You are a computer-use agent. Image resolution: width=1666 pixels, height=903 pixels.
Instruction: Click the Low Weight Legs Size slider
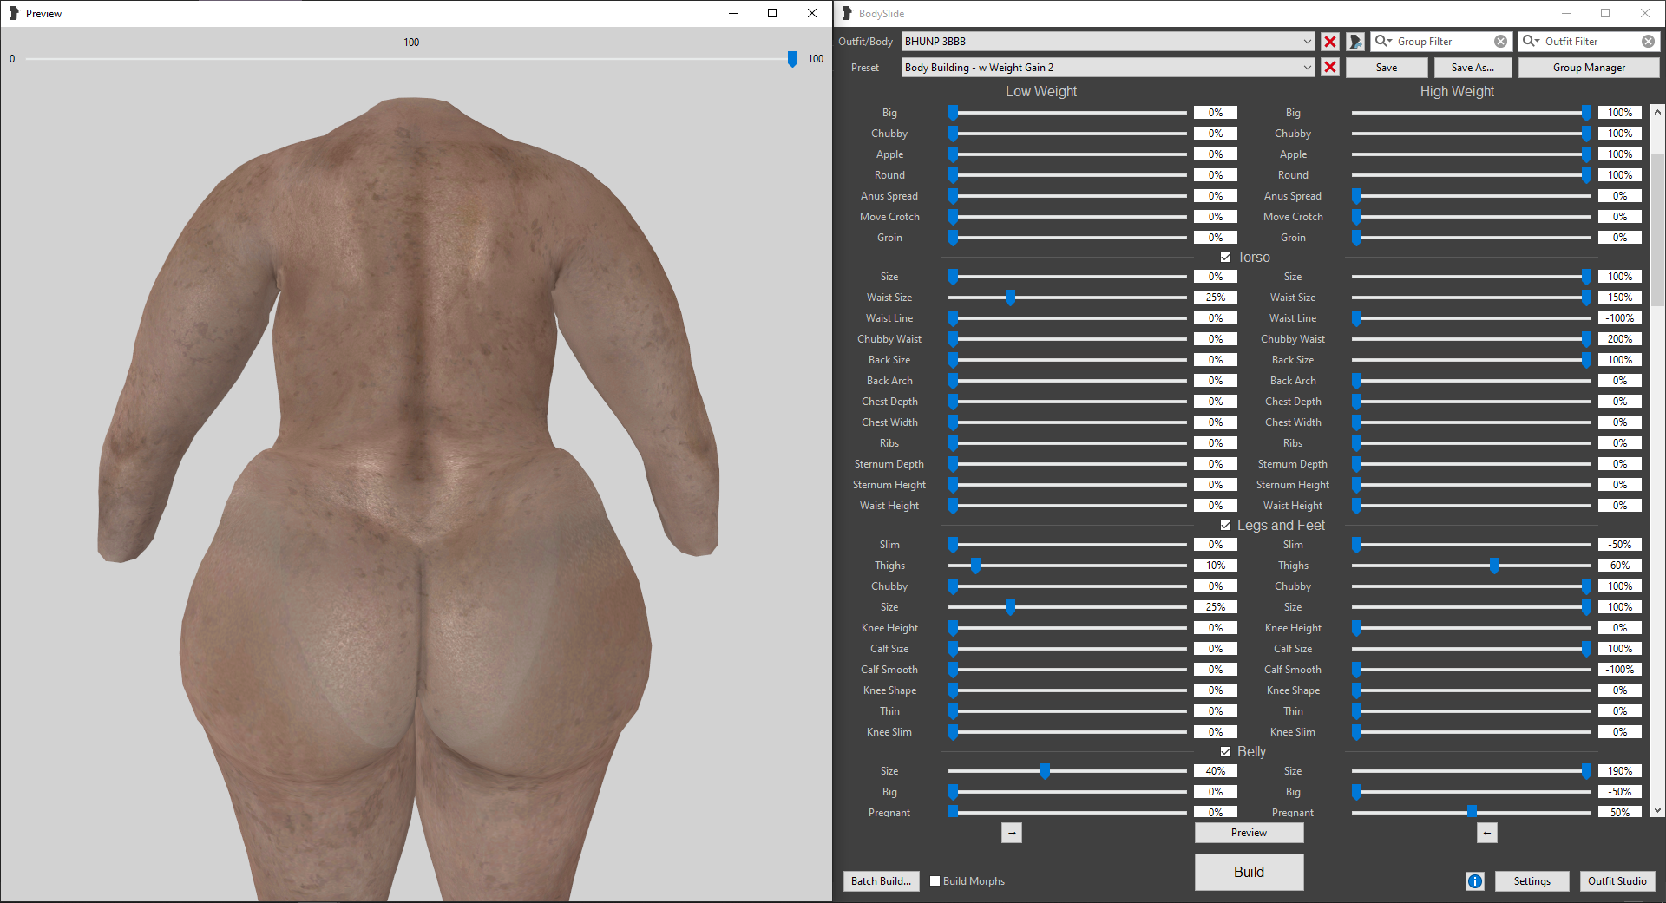(x=1067, y=607)
